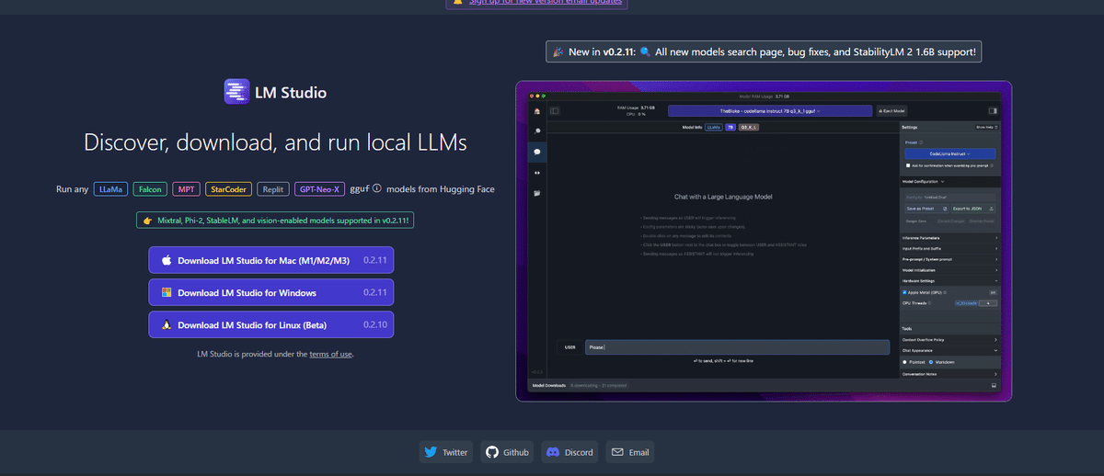The image size is (1104, 476).
Task: Select the Chat bubble icon in preview sidebar
Action: coord(536,151)
